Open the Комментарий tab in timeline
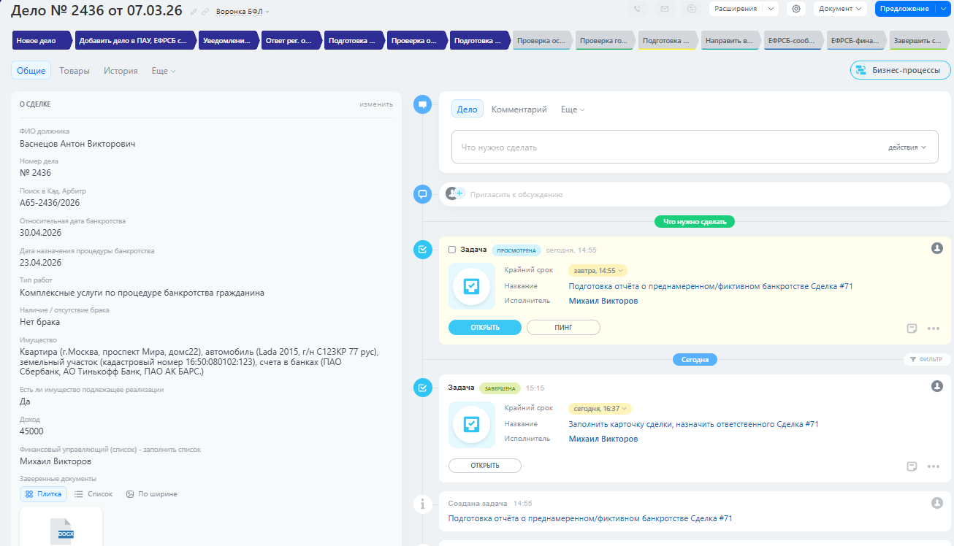Image resolution: width=954 pixels, height=546 pixels. click(519, 109)
